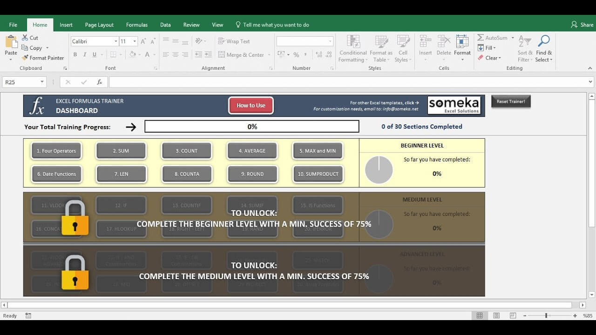Start the 1. Four Operators section
The image size is (596, 335).
(56, 150)
